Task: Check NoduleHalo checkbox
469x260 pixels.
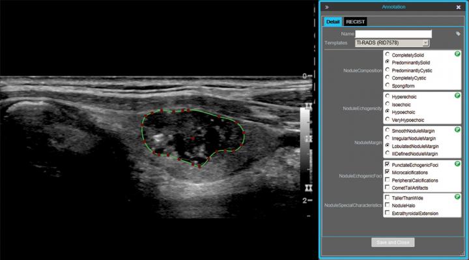Action: pos(388,205)
